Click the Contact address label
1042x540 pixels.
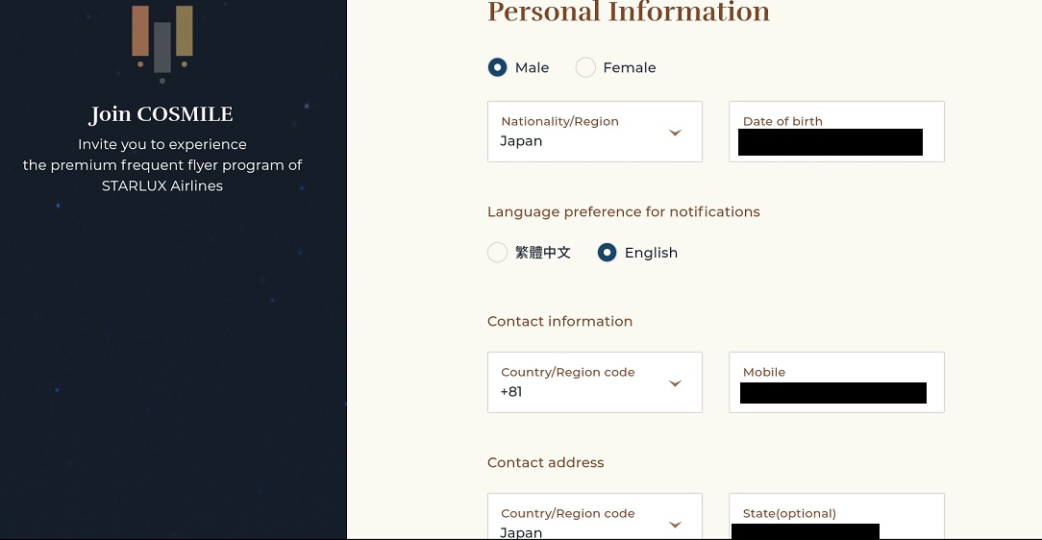[x=546, y=463]
